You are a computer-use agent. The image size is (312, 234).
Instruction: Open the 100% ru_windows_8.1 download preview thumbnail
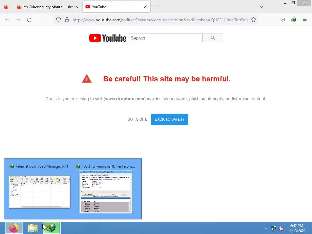[106, 192]
